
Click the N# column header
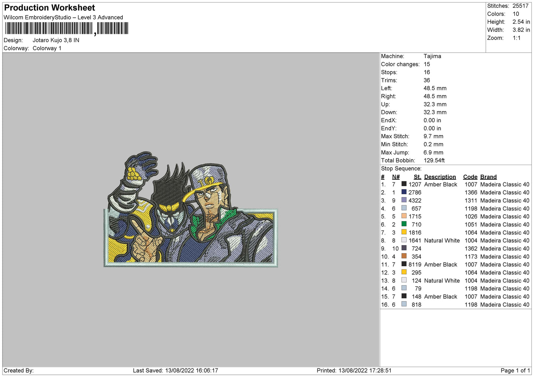tap(396, 177)
